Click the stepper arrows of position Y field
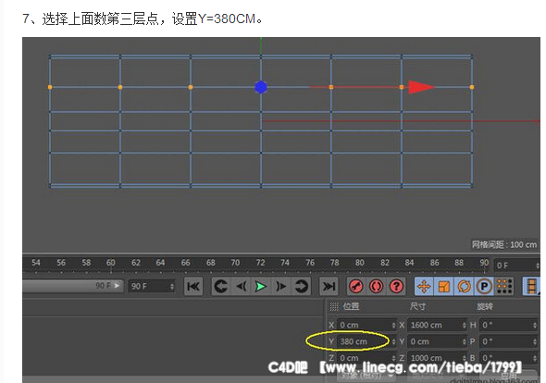546x383 pixels. (393, 341)
